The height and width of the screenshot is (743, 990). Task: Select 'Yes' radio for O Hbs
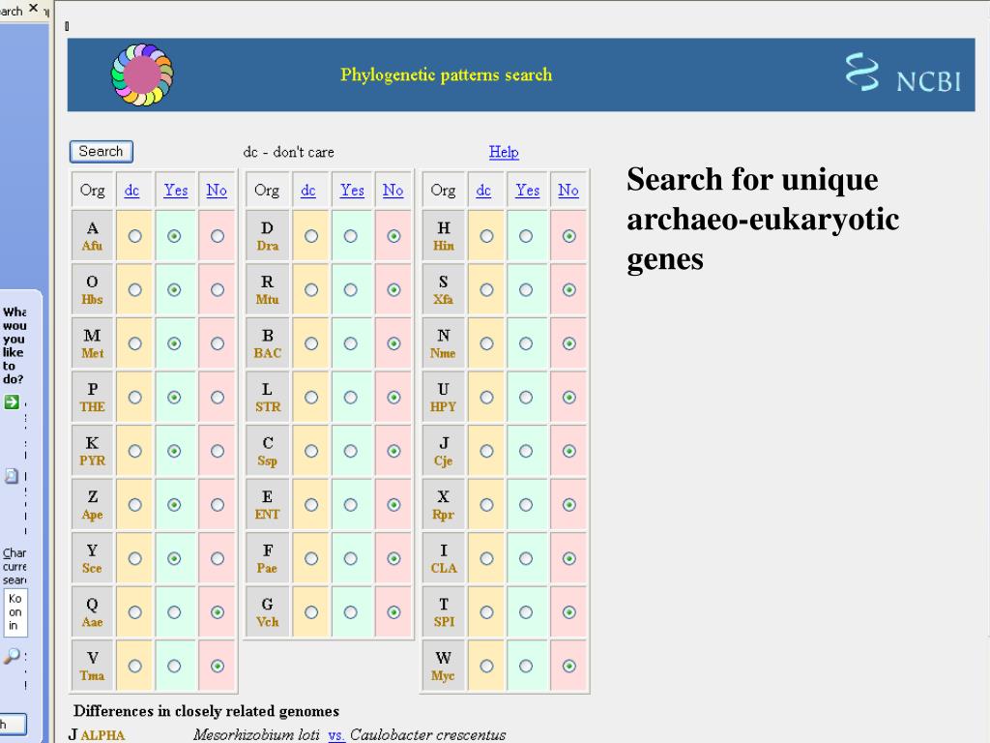click(174, 290)
